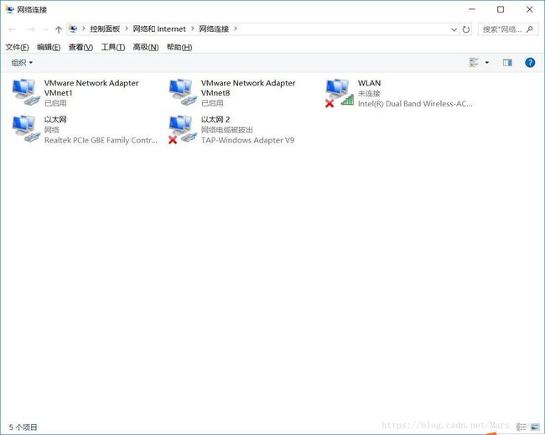Click the change view layout icon
This screenshot has height=435, width=545.
click(474, 63)
